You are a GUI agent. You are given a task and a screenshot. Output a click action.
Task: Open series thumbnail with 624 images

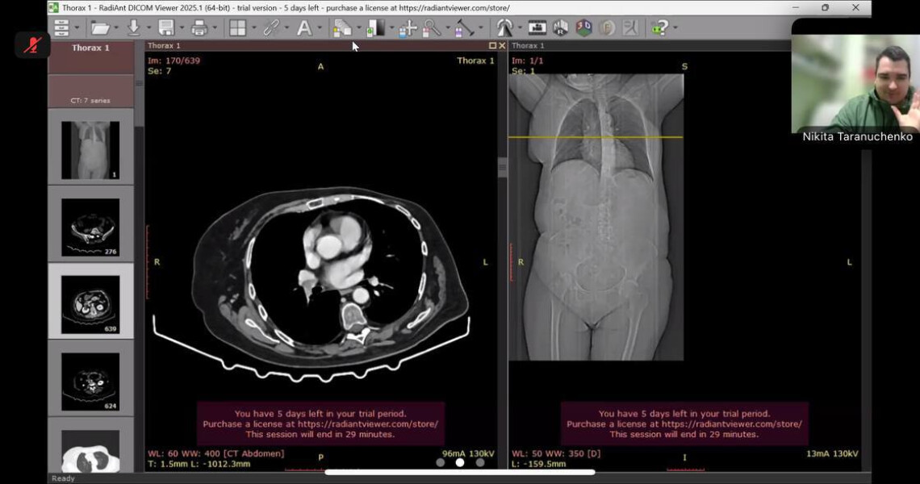90,381
